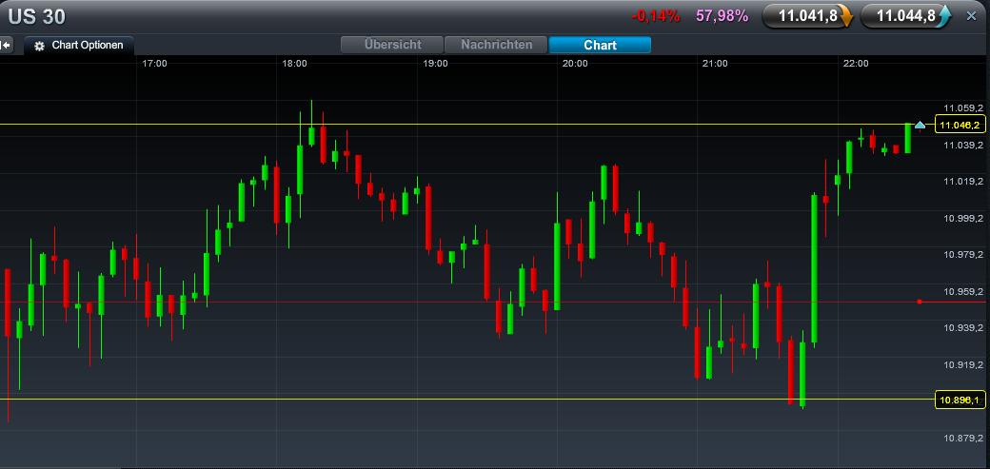990x469 pixels.
Task: Click the blue current price arrow marker
Action: (920, 125)
